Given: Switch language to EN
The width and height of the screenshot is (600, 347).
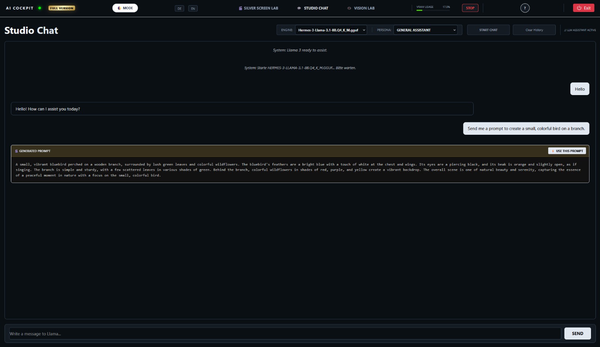Looking at the screenshot, I should click(x=193, y=8).
